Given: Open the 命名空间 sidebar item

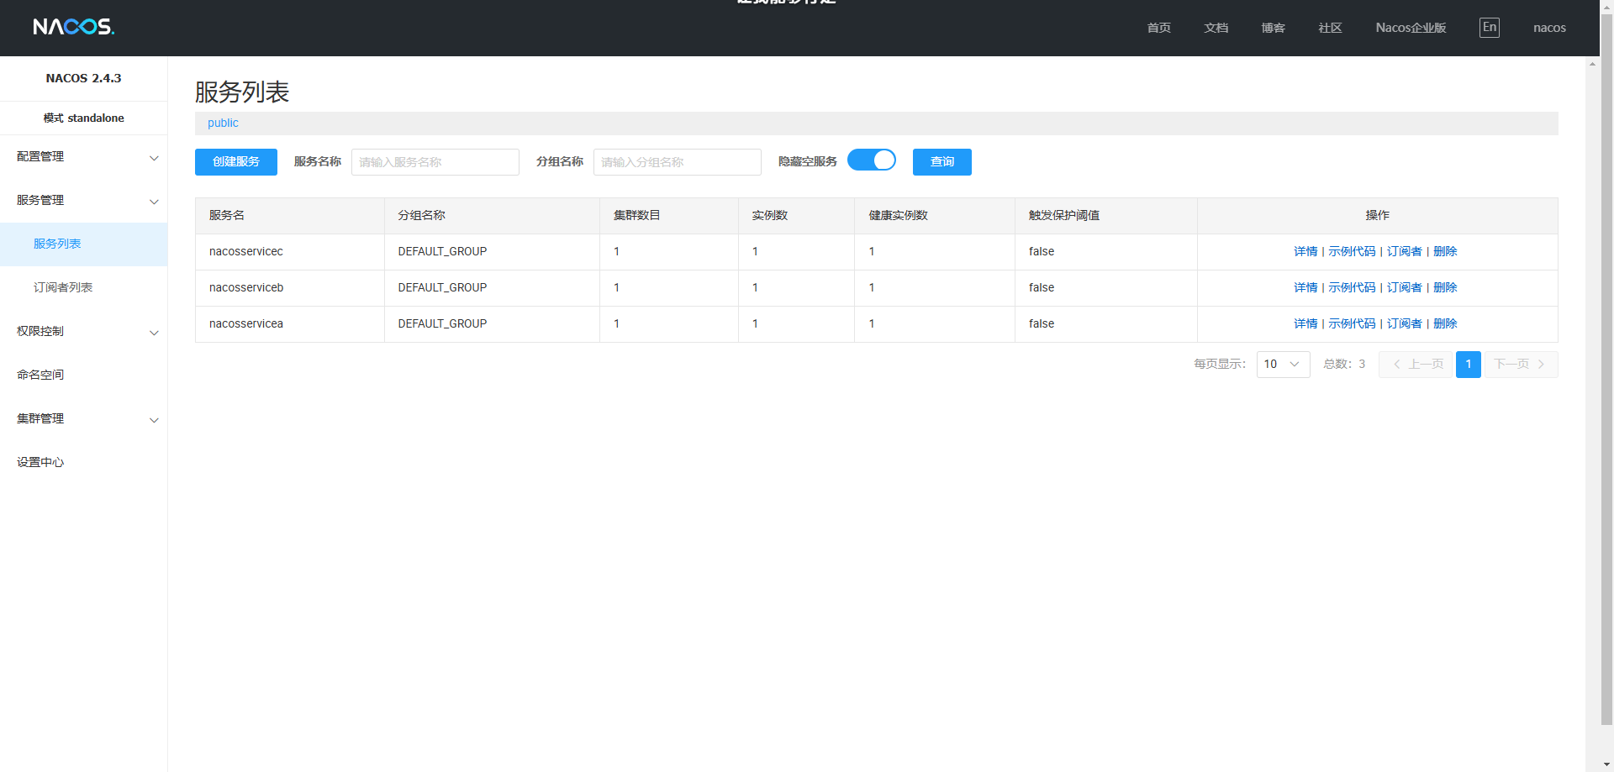Looking at the screenshot, I should coord(40,375).
